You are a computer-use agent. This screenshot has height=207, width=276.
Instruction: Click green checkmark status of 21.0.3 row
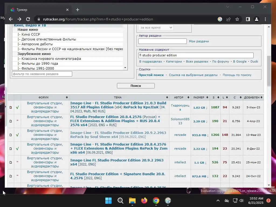click(x=17, y=107)
